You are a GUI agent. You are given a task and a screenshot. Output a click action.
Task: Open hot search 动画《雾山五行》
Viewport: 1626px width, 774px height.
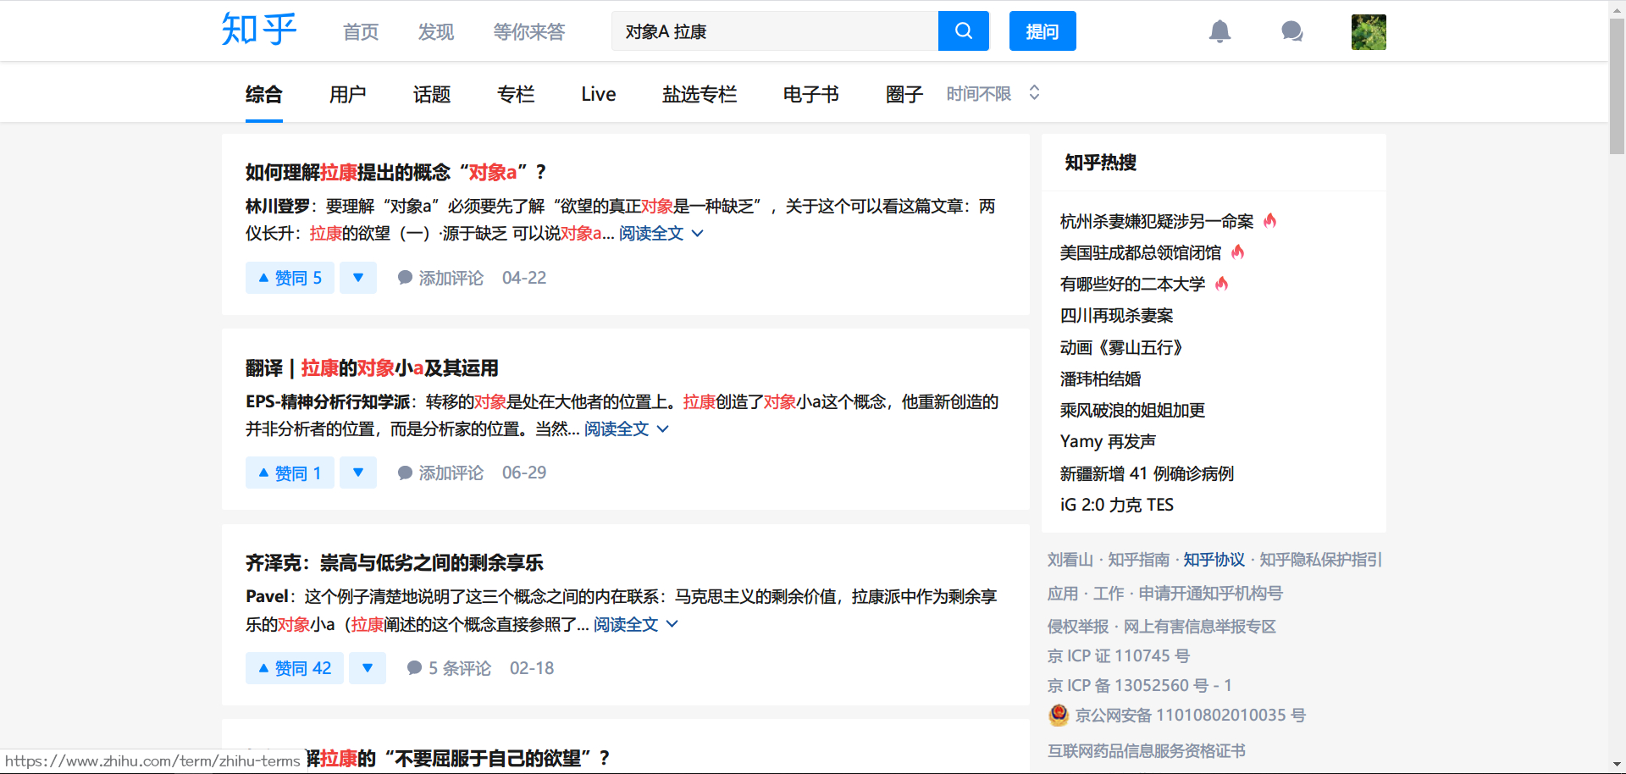pyautogui.click(x=1120, y=347)
